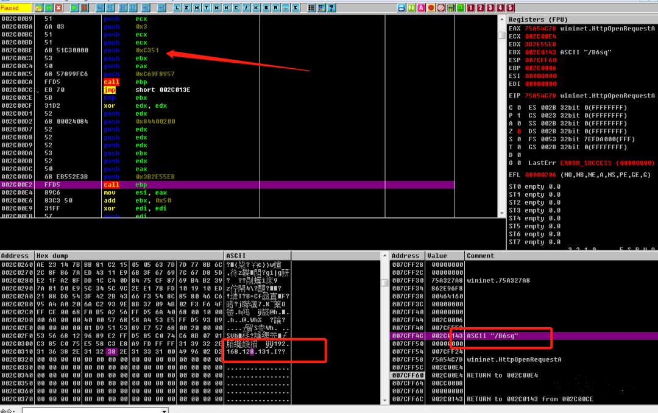Select EAX register value 75A54C7D
658x413 pixels.
[x=540, y=29]
